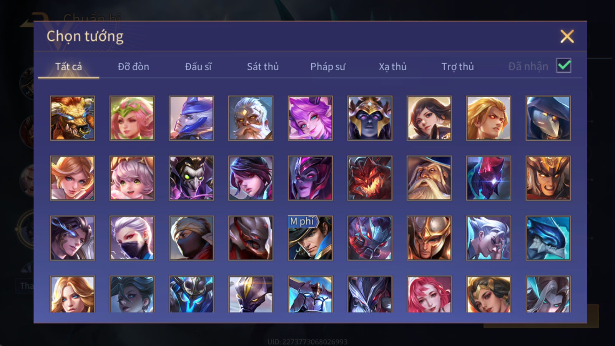
Task: Pick the white-bearded old warrior hero
Action: [x=251, y=118]
